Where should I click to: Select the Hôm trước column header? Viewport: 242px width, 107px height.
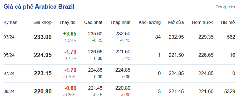pyautogui.click(x=203, y=22)
